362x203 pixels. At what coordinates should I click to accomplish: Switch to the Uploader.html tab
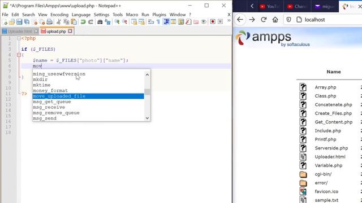(x=20, y=32)
